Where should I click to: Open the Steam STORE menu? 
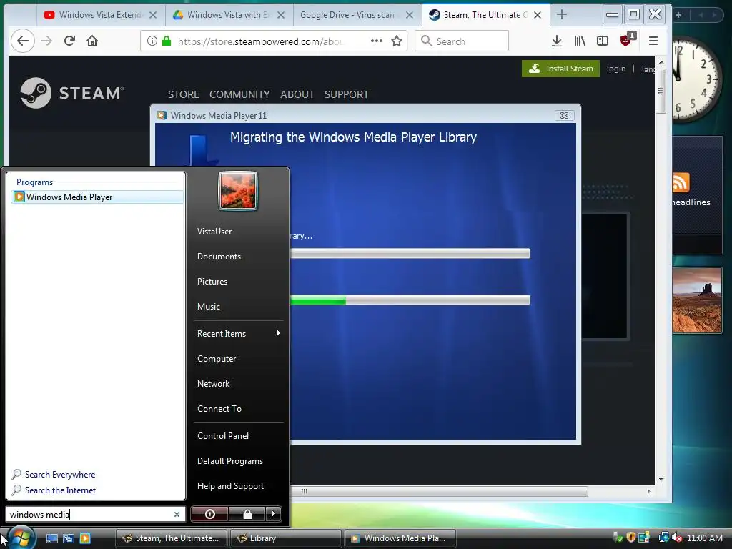[184, 94]
